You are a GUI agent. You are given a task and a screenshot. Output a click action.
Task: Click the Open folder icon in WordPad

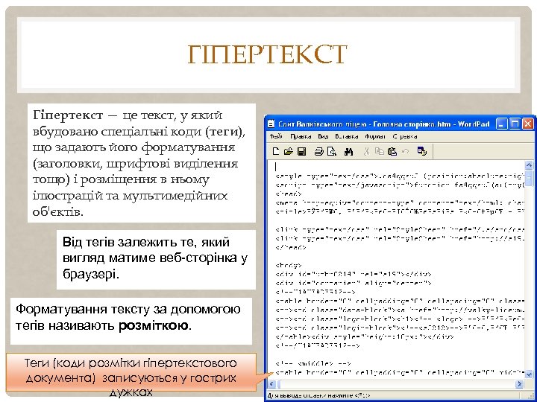coord(289,151)
